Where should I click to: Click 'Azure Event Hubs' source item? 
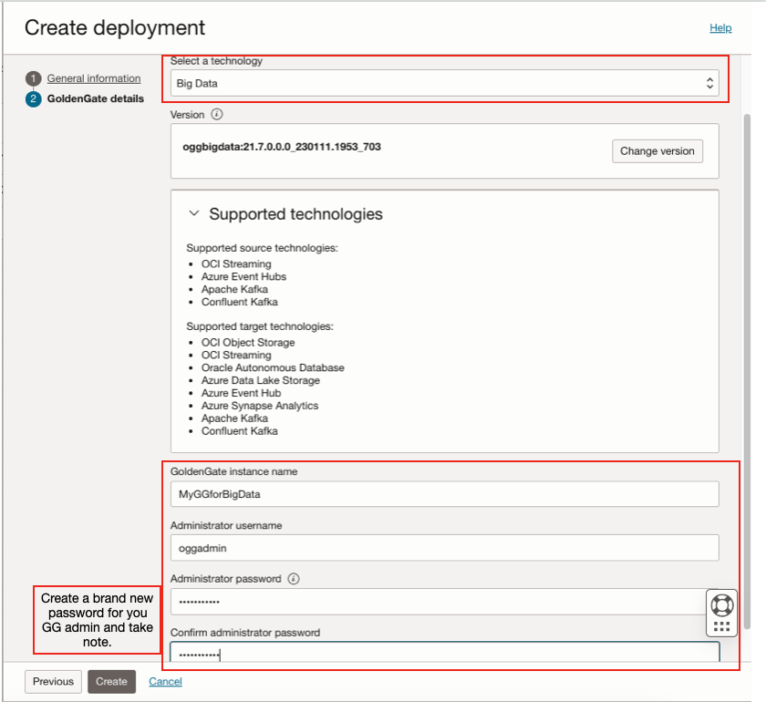243,276
